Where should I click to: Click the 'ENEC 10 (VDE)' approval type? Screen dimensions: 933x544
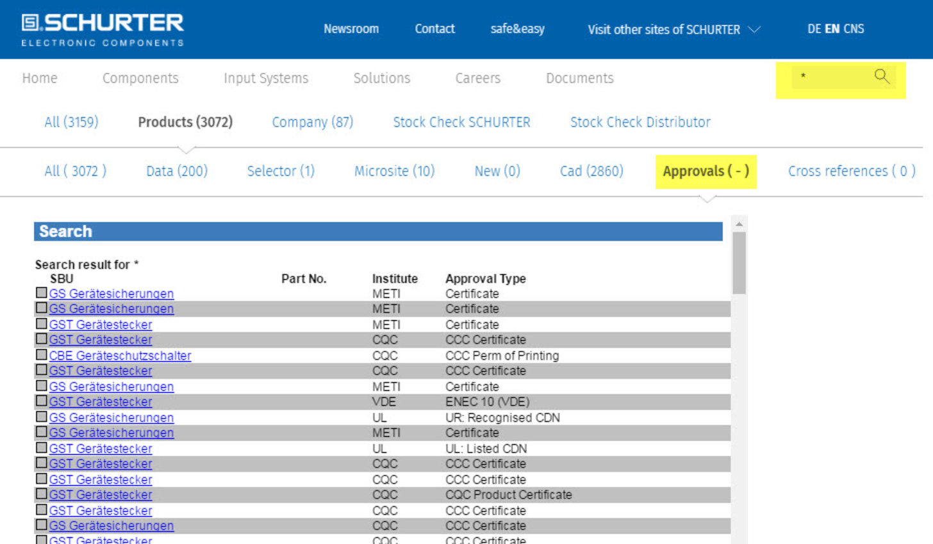click(488, 402)
